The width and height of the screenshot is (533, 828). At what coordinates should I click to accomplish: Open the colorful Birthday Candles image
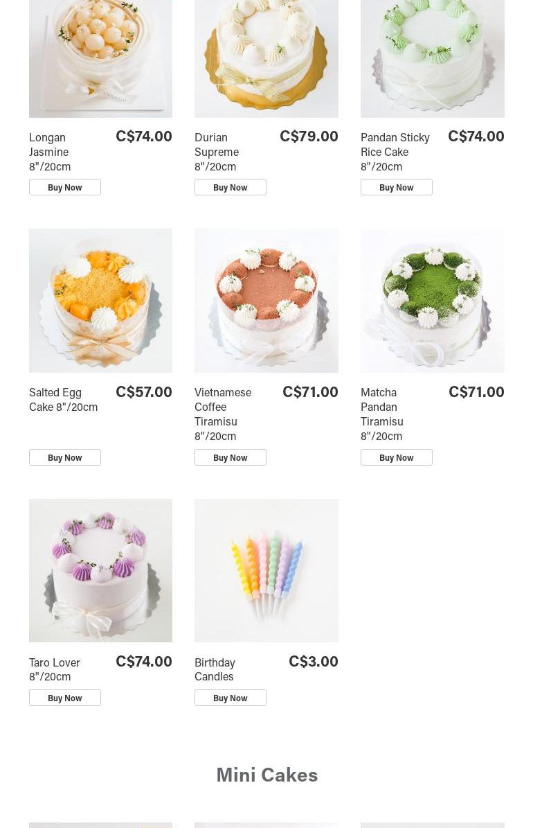[266, 570]
